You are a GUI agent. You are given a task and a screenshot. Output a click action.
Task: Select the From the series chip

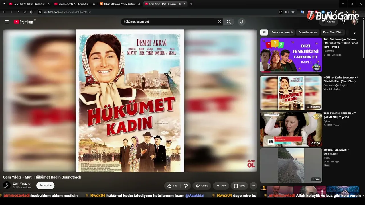[x=308, y=32]
